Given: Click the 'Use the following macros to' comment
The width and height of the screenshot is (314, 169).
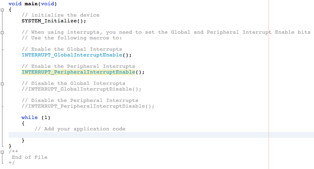Looking at the screenshot, I should pos(71,38).
